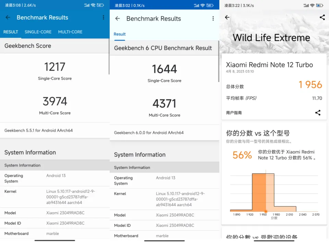
Task: Tap battery indicator above Wild Life Extreme screen
Action: 319,5
